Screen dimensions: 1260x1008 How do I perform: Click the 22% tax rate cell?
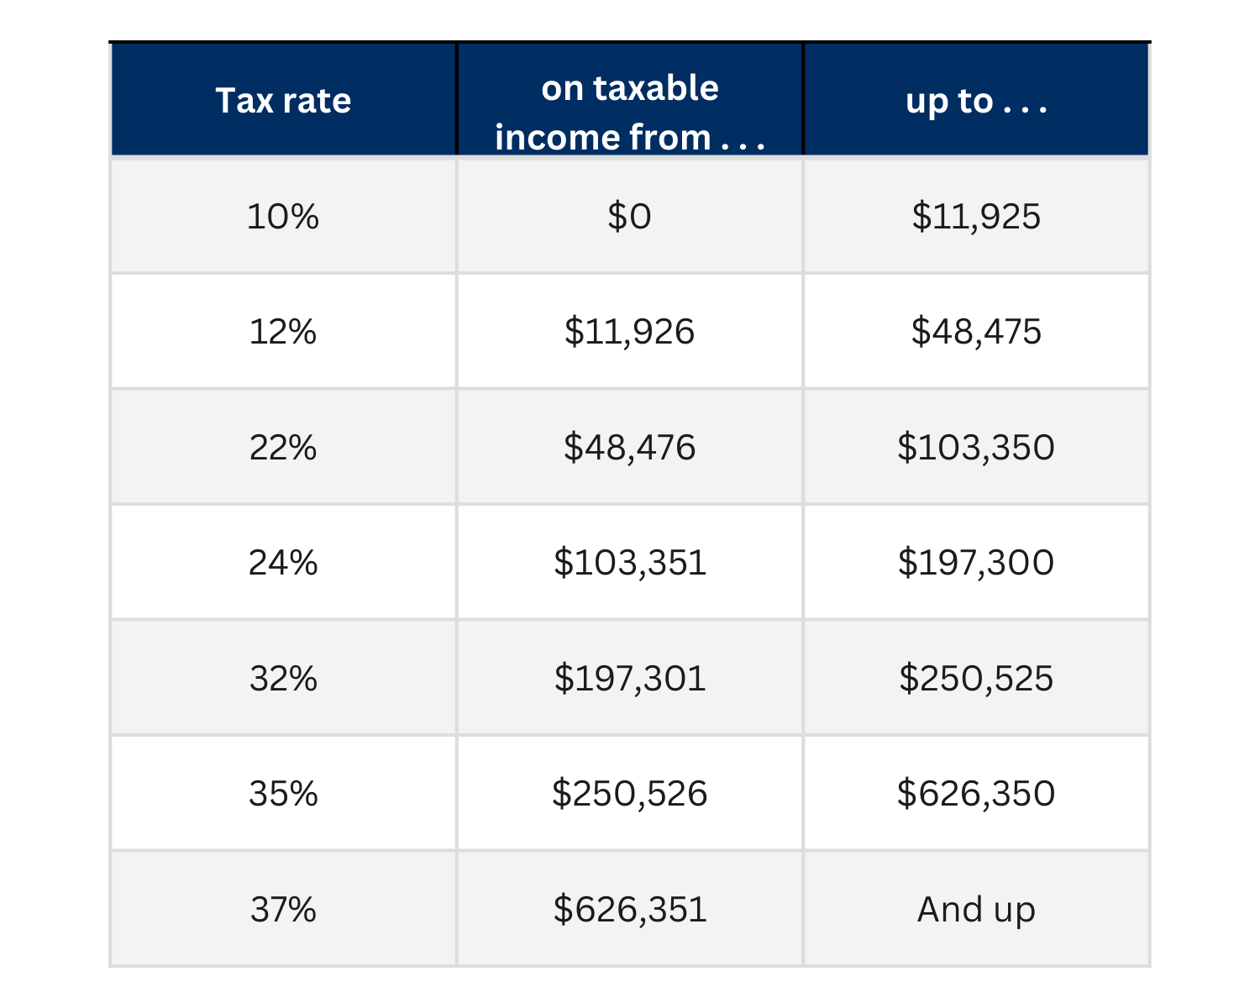(x=283, y=447)
